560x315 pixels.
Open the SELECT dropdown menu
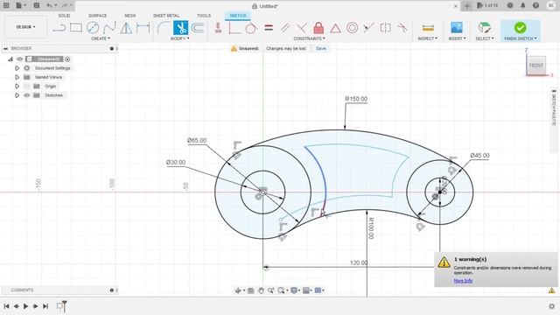[485, 38]
